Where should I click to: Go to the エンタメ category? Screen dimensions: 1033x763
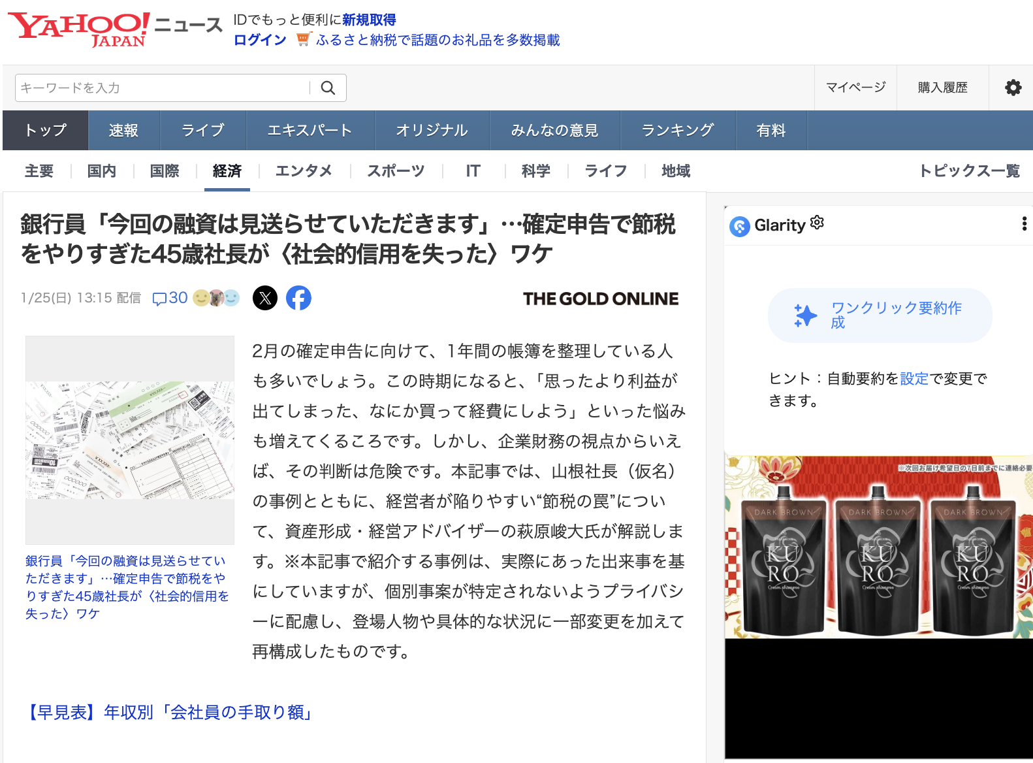click(304, 171)
